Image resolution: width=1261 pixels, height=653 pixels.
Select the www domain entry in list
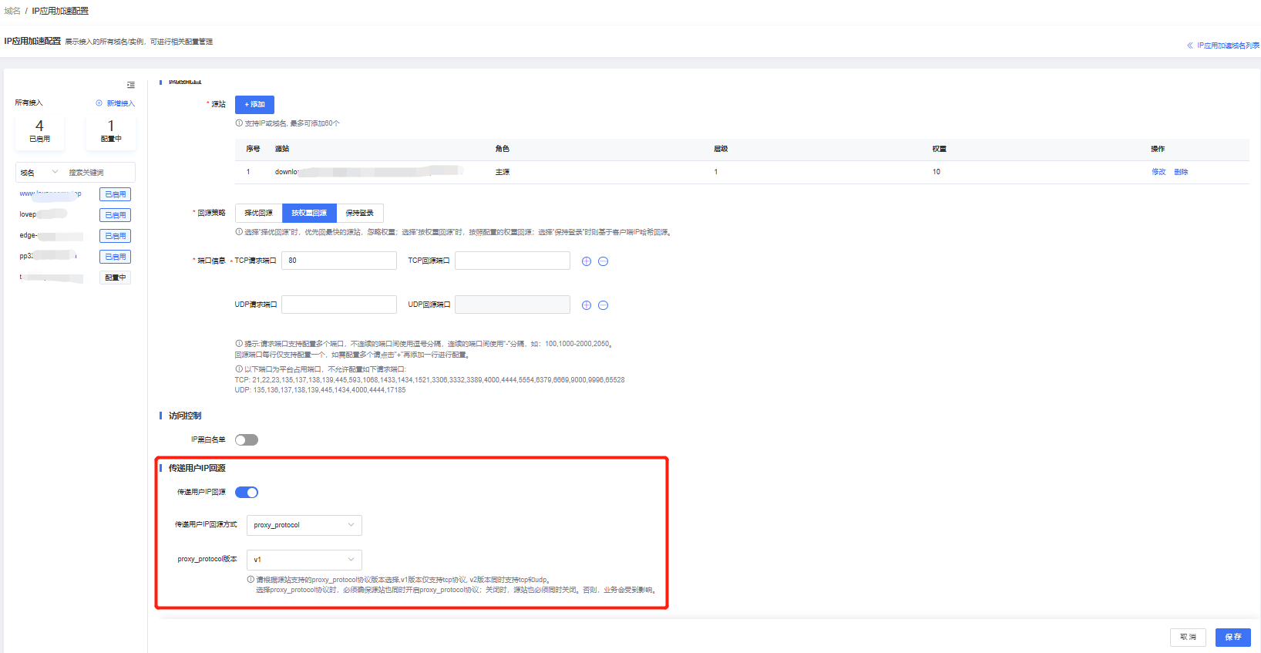pos(50,194)
